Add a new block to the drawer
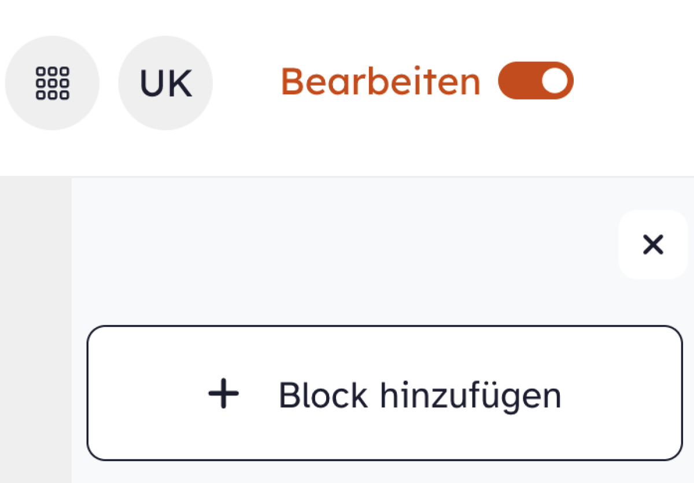The width and height of the screenshot is (694, 483). [385, 393]
